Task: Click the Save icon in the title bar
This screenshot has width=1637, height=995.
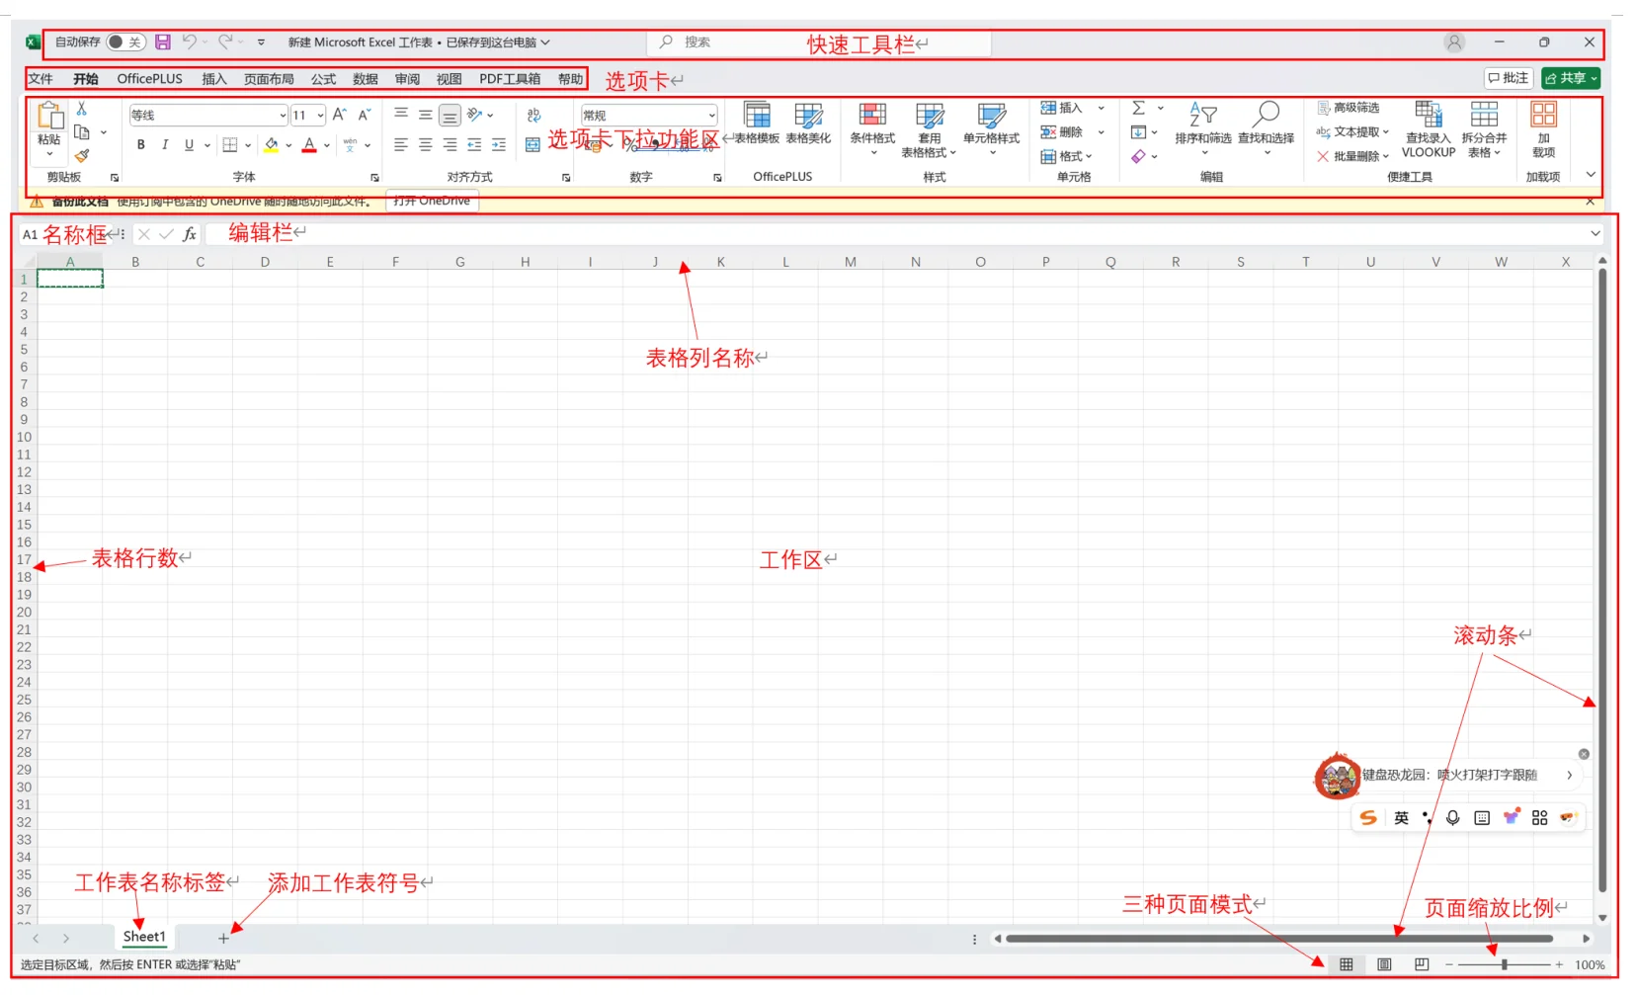Action: (x=163, y=41)
